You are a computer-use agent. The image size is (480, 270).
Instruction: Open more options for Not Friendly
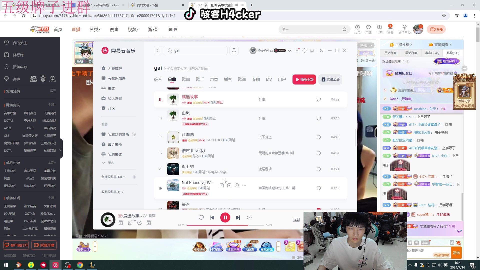click(x=244, y=185)
